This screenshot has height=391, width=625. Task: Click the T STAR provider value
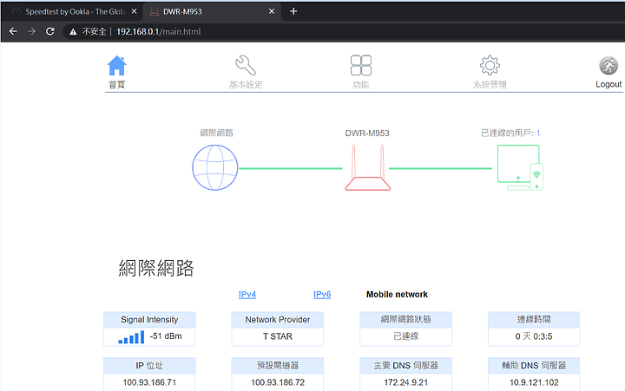tap(278, 336)
